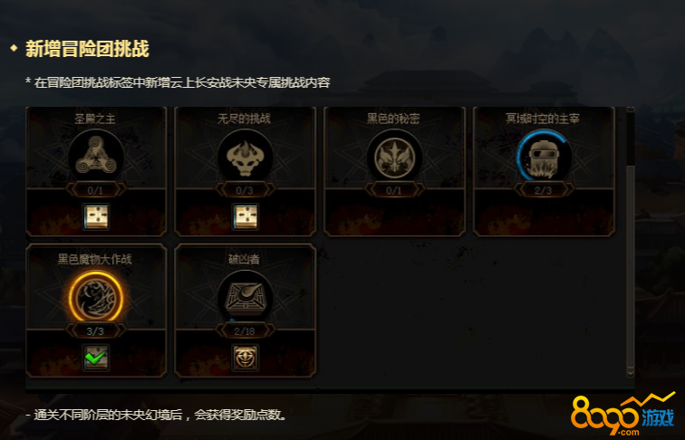Click the vertical scrollbar track of the challenge panel
The width and height of the screenshot is (685, 440).
pyautogui.click(x=630, y=242)
